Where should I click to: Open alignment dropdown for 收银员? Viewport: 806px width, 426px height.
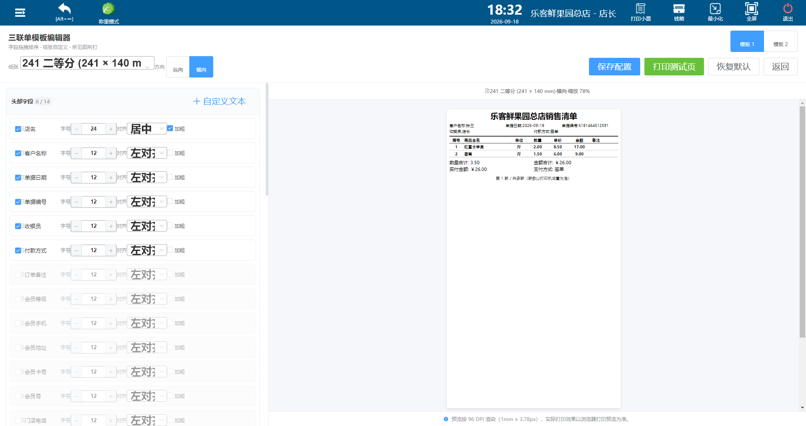(x=147, y=226)
